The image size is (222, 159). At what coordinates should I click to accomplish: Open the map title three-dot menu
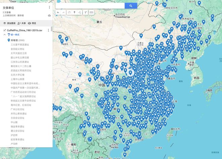[49, 7]
